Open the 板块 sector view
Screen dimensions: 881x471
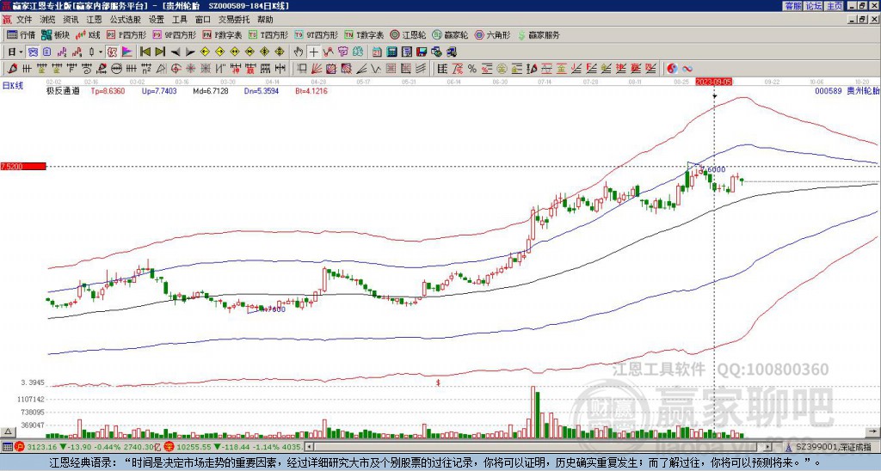(x=55, y=34)
